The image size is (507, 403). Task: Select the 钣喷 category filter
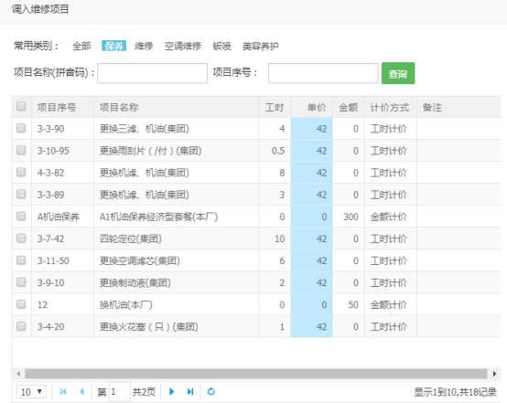[x=221, y=47]
